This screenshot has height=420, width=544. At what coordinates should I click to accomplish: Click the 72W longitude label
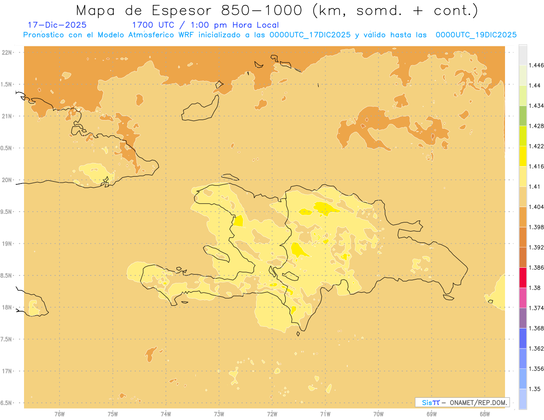[x=272, y=414]
